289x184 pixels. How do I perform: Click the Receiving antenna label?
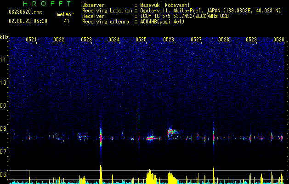(x=106, y=22)
